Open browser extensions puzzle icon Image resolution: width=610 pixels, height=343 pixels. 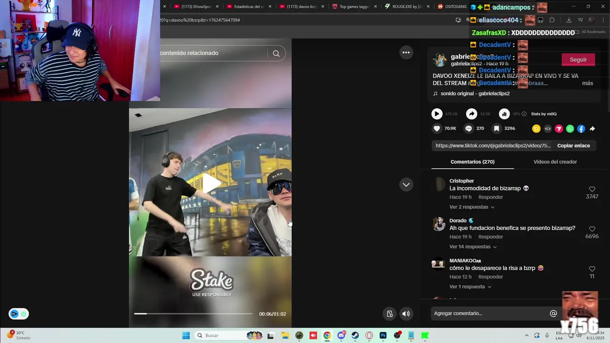coord(552,20)
